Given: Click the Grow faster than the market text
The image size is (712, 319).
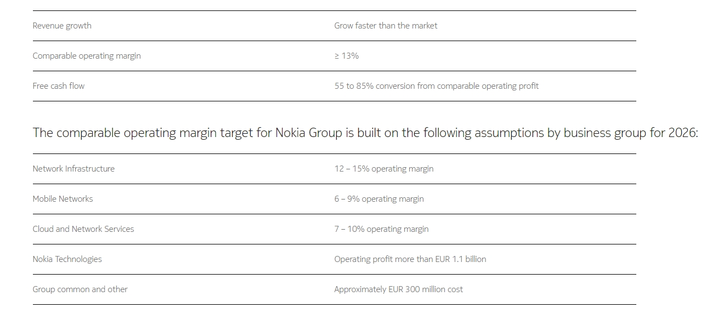Looking at the screenshot, I should (386, 26).
